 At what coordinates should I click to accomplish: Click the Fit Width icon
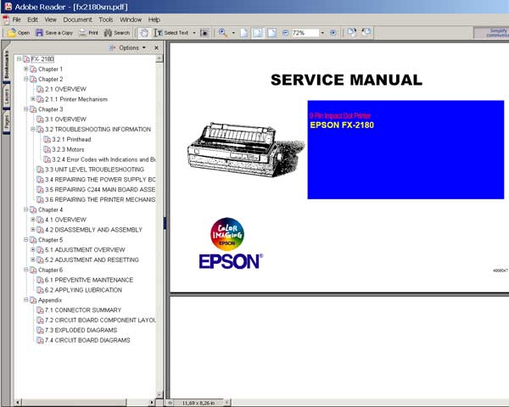coord(272,33)
